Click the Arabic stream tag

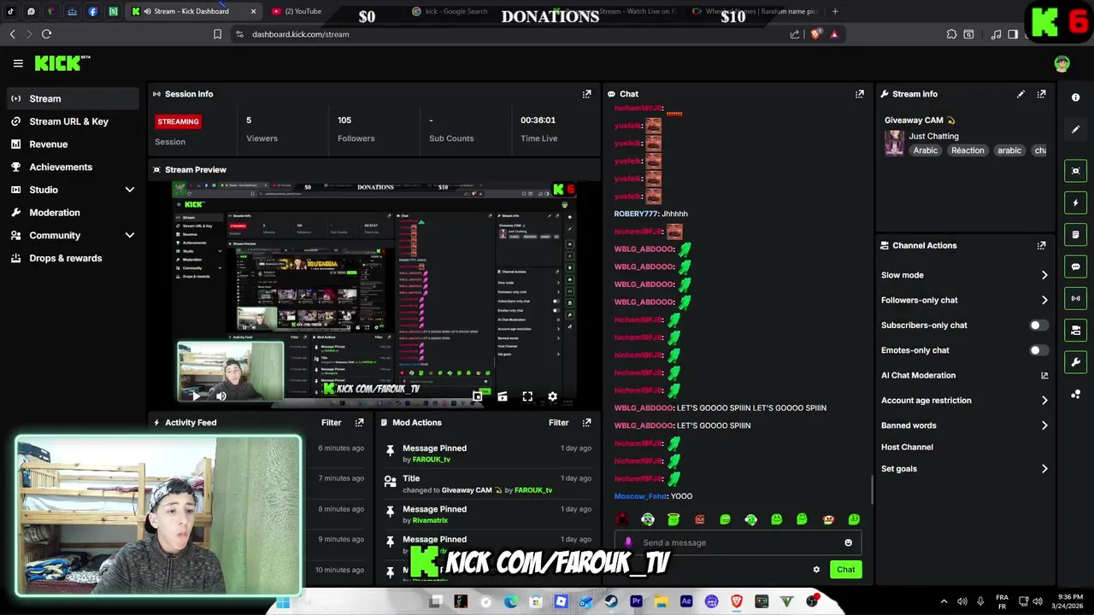[925, 150]
